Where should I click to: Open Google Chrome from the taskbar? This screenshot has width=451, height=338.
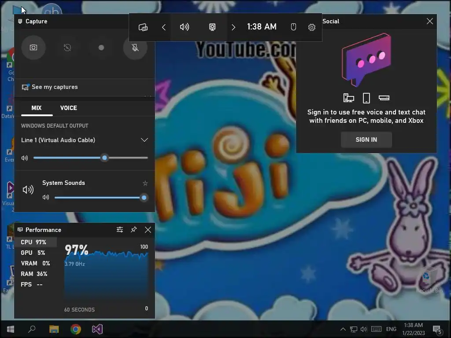coord(76,329)
